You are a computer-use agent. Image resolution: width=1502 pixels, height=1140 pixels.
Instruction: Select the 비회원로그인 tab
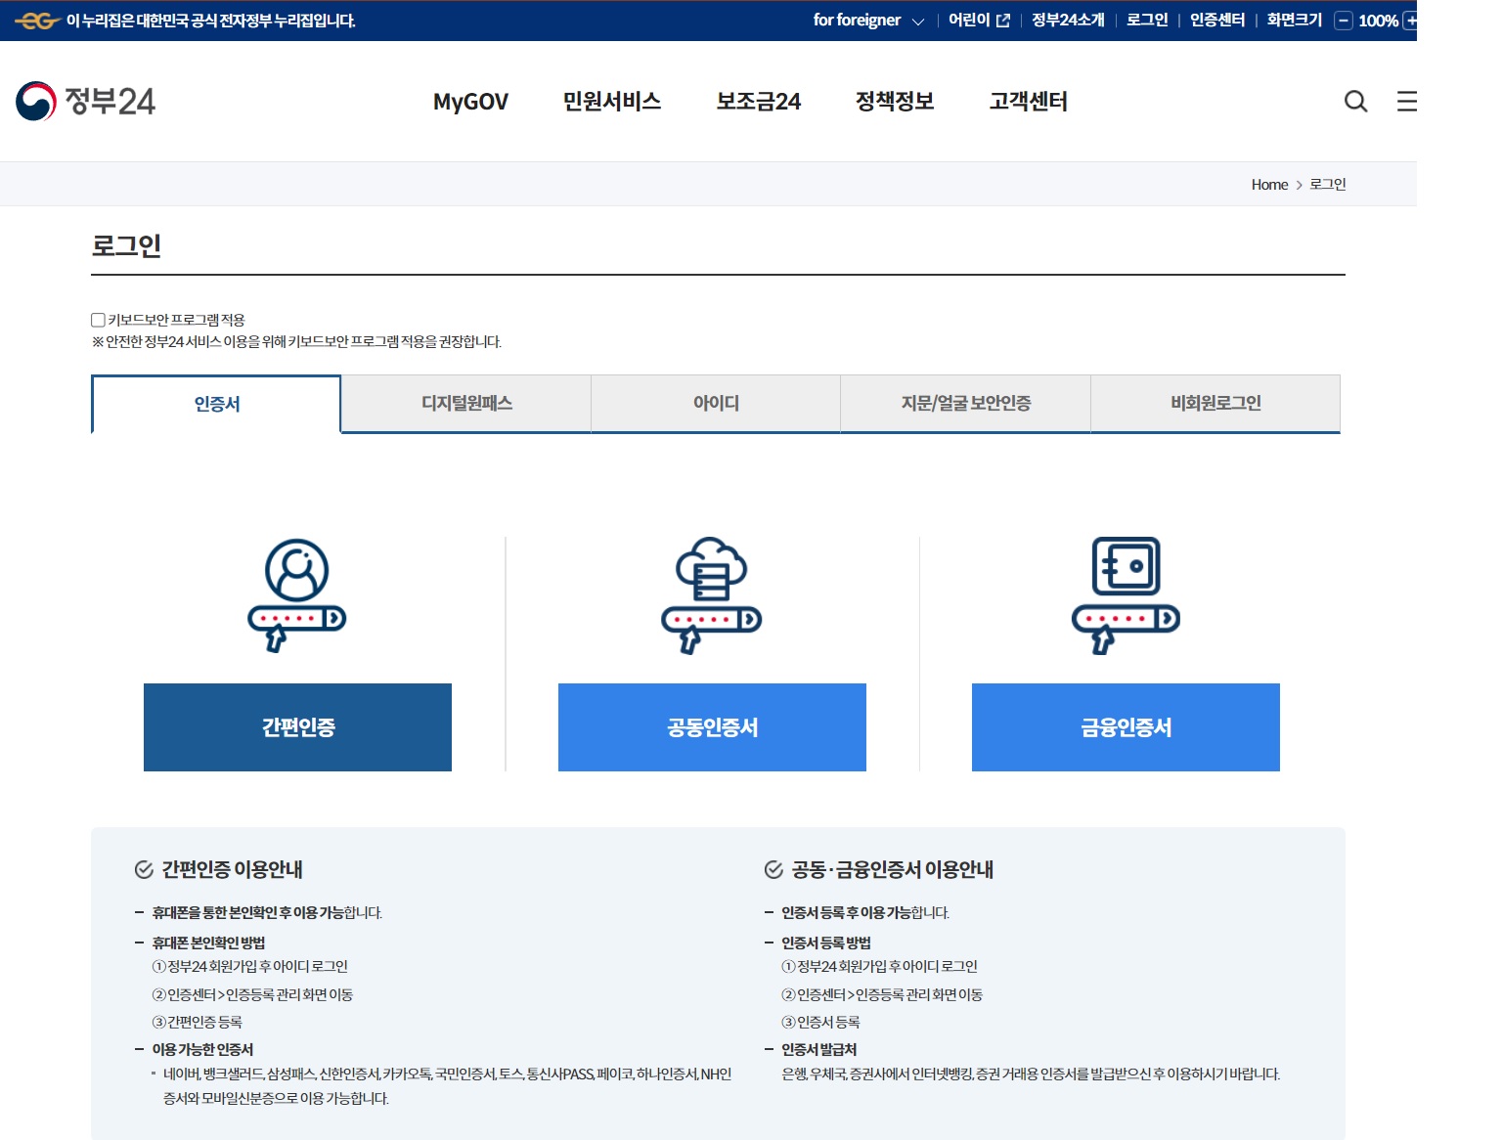click(x=1215, y=403)
